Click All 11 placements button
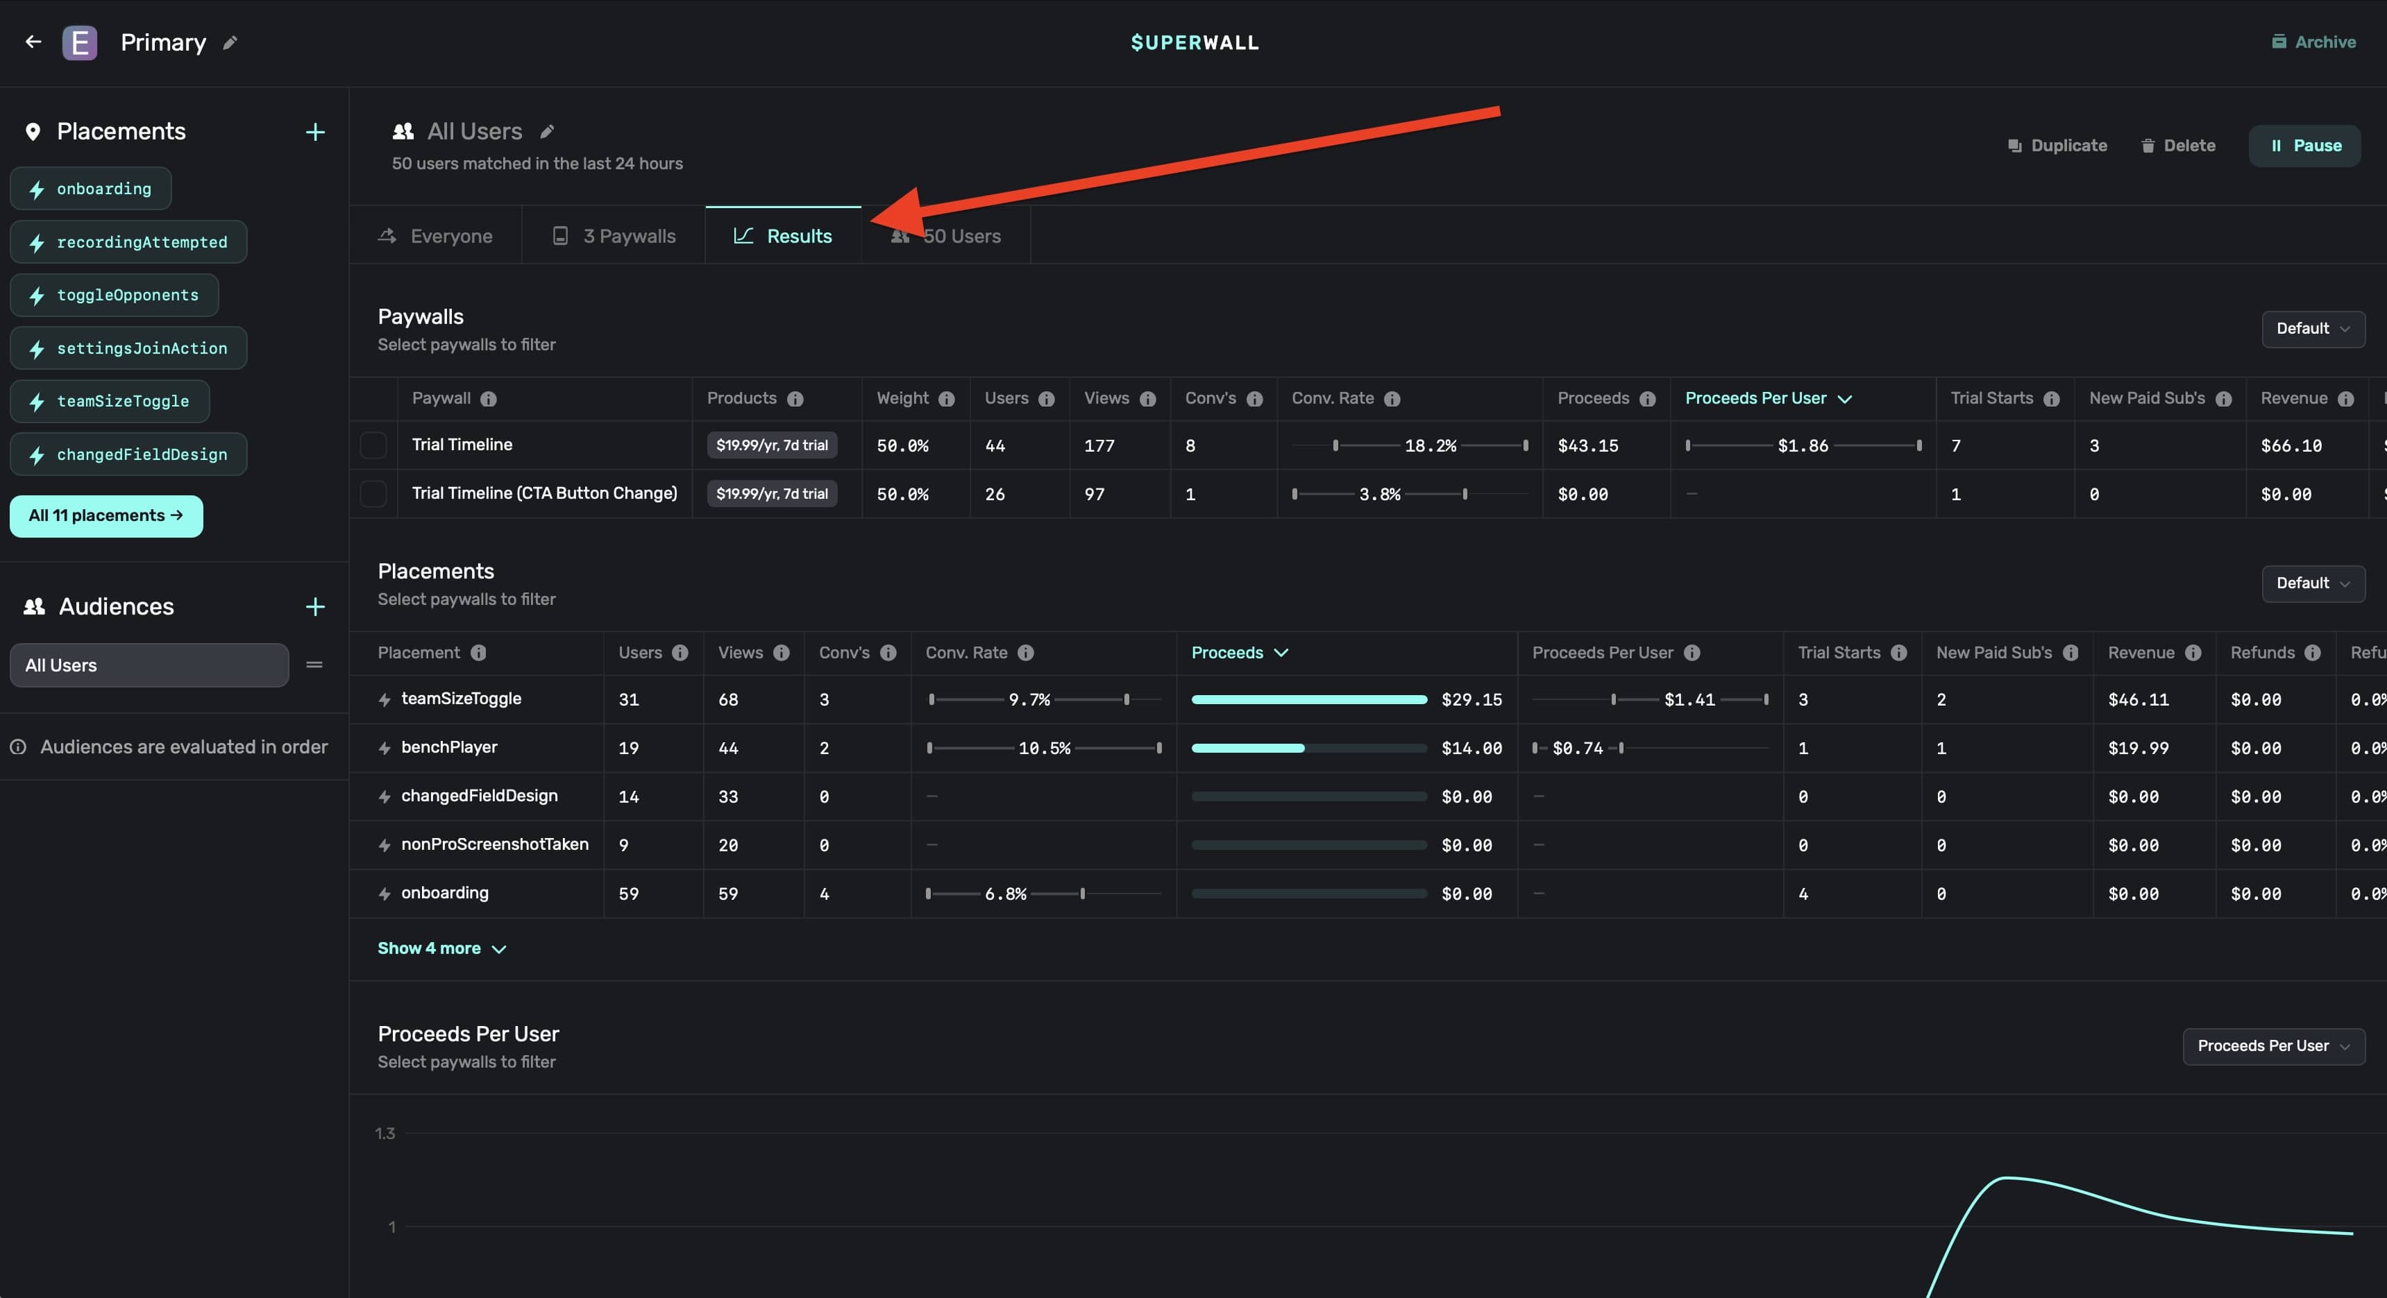The width and height of the screenshot is (2387, 1298). (107, 516)
